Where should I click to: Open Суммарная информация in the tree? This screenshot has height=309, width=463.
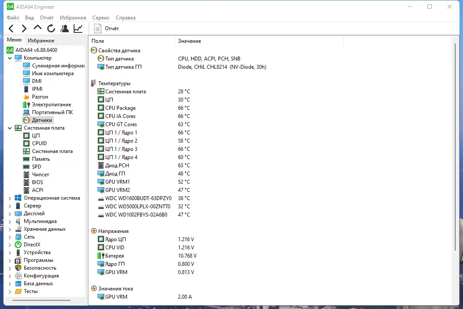click(54, 66)
